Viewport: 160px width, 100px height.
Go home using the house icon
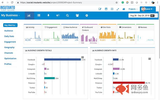[x=124, y=9]
